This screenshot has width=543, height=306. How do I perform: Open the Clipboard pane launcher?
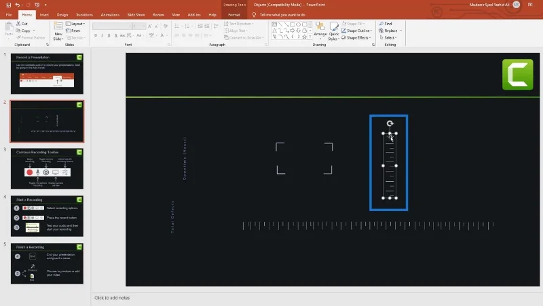tap(48, 45)
